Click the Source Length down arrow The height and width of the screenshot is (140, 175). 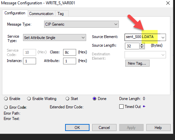click(x=142, y=47)
